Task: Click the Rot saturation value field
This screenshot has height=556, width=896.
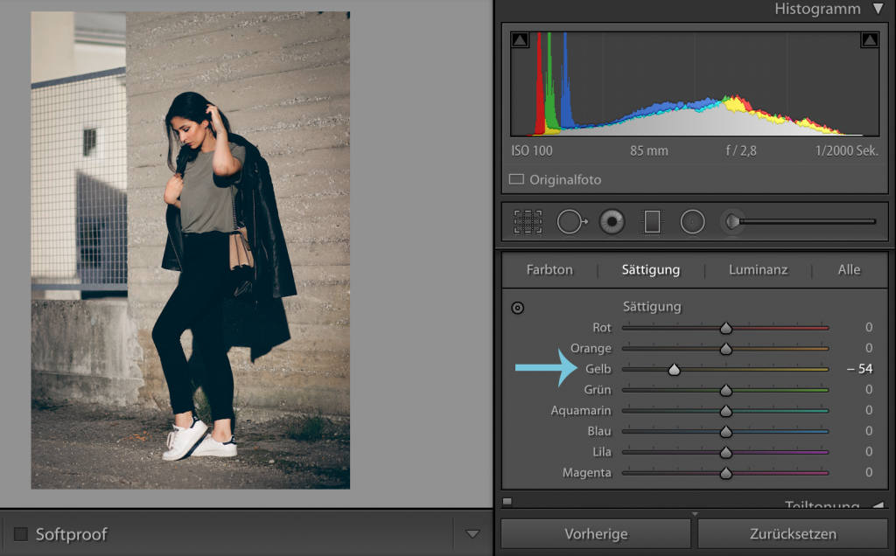Action: [x=869, y=327]
